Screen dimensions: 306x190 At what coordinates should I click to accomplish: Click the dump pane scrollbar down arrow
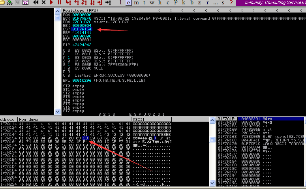(212, 183)
